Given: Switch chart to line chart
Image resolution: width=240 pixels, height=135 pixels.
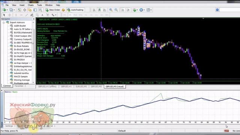Looking at the screenshot, I should (105, 10).
